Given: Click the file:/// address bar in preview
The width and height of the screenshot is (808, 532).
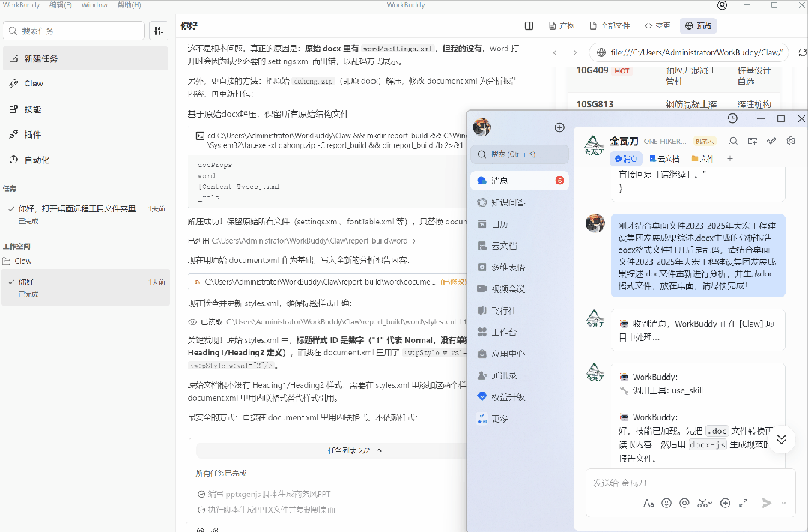Looking at the screenshot, I should tap(689, 52).
